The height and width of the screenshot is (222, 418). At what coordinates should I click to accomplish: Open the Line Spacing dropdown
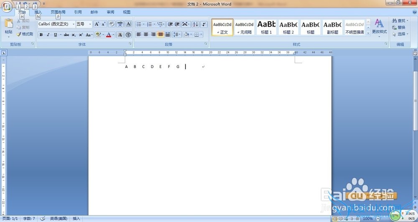pos(177,34)
